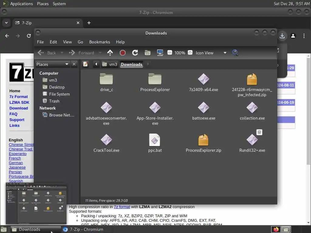
Task: Expand Back history dropdown arrow
Action: [x=62, y=53]
